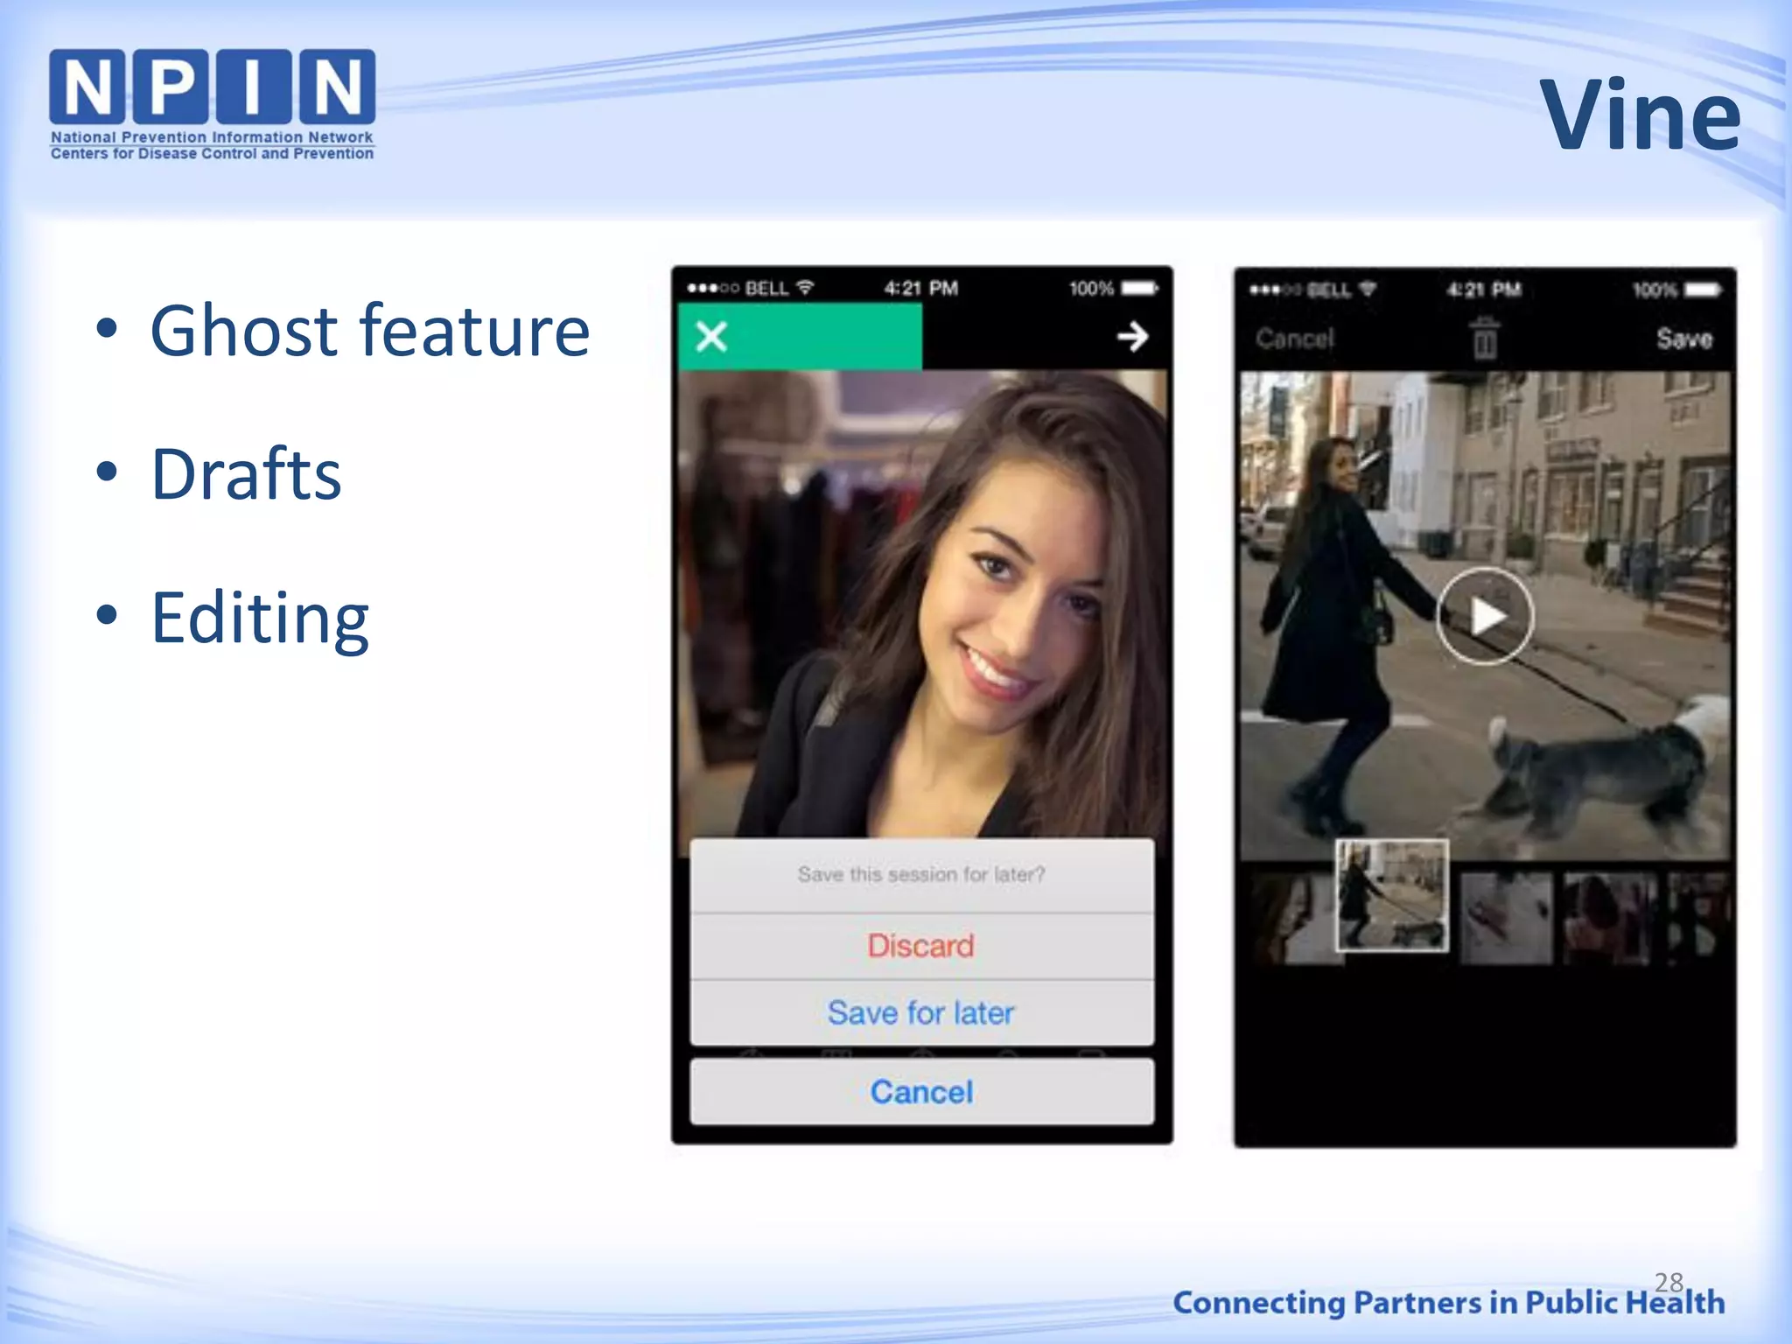The height and width of the screenshot is (1344, 1792).
Task: Tap Cancel in the session dialog
Action: click(921, 1092)
